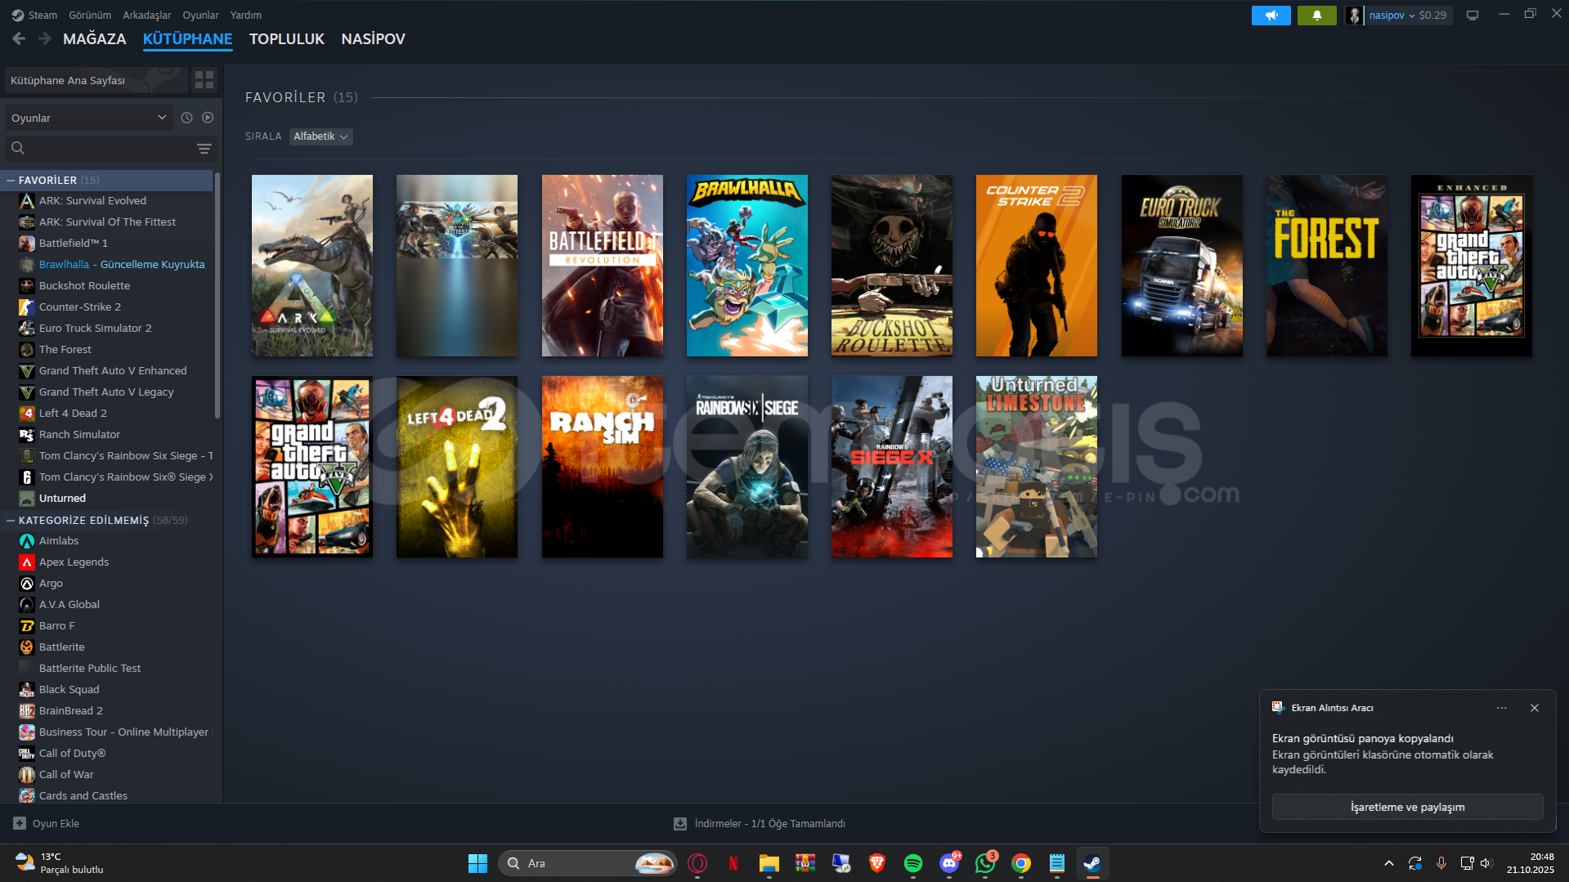The height and width of the screenshot is (882, 1569).
Task: Collapse the KATEGORİZE EDİLMEMİŞ section
Action: click(x=11, y=520)
